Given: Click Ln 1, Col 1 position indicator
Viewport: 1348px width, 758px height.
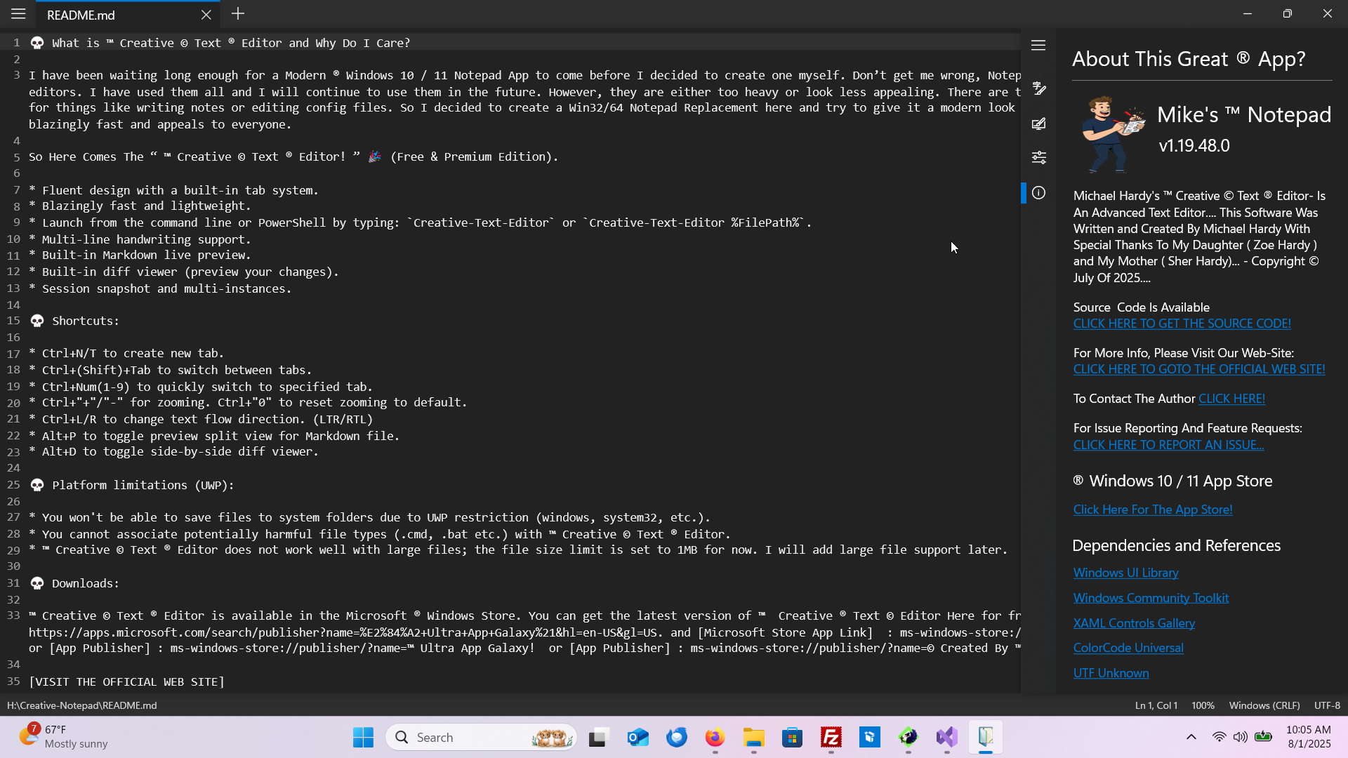Looking at the screenshot, I should (1156, 705).
